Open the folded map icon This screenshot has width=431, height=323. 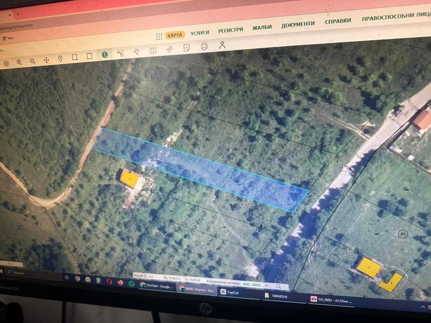(152, 50)
